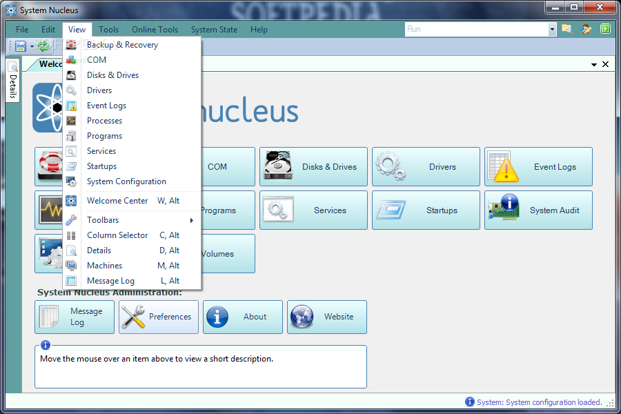Choose Machines from the View menu
621x414 pixels.
(x=132, y=266)
